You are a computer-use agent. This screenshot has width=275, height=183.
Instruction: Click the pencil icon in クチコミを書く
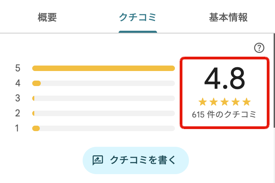pyautogui.click(x=98, y=160)
